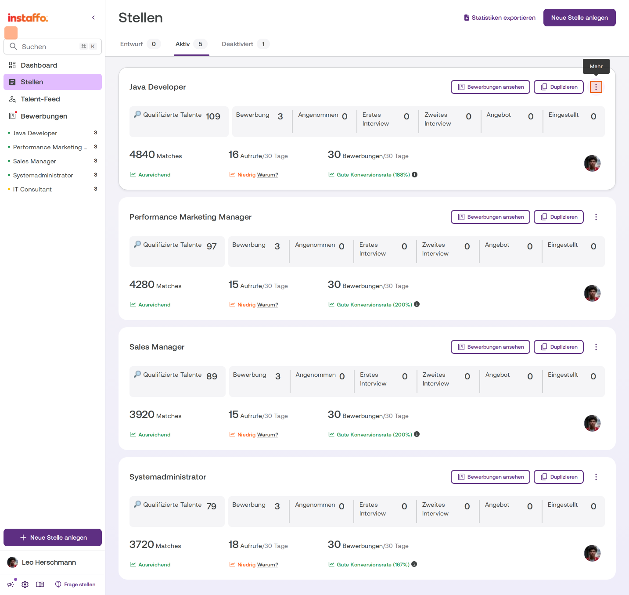Open the Mehr three-dot menu for Java Developer

click(596, 87)
